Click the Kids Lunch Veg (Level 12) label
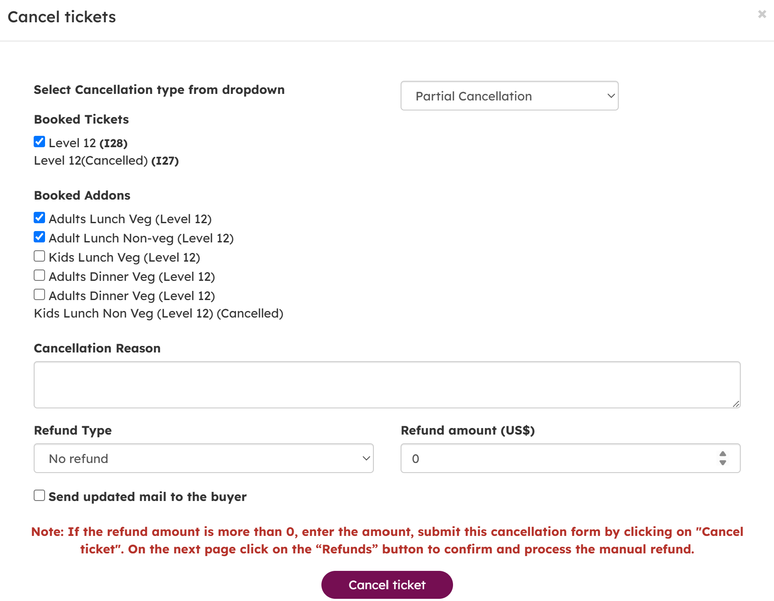The height and width of the screenshot is (601, 774). [x=124, y=257]
